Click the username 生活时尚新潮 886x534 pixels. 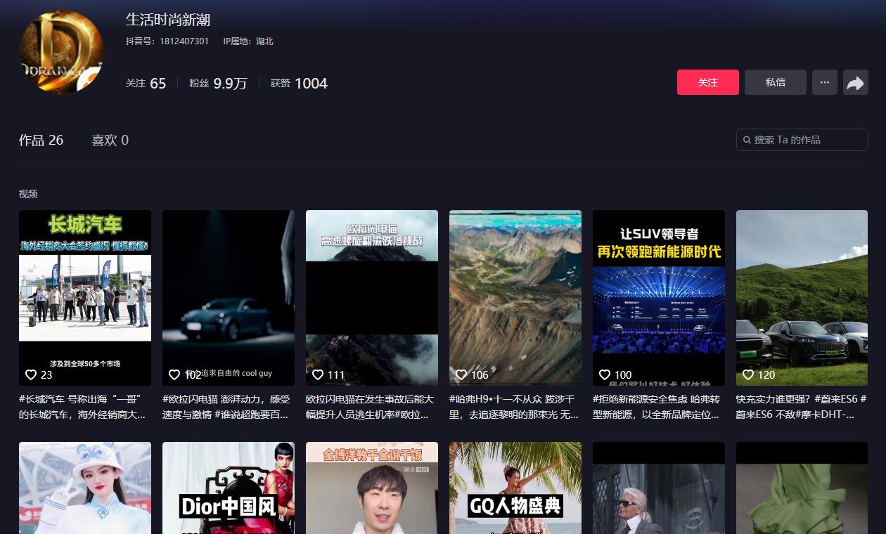point(168,20)
